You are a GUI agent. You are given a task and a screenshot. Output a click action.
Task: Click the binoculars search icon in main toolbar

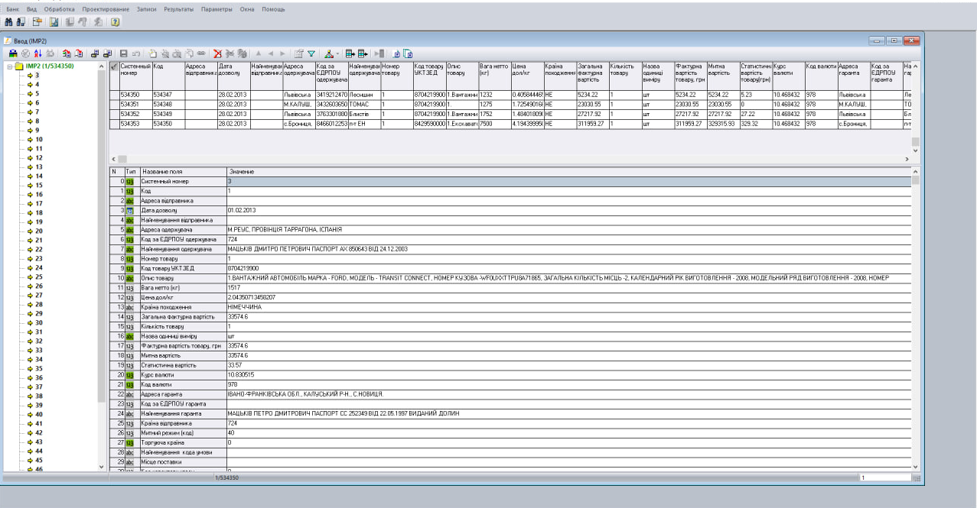[x=8, y=21]
